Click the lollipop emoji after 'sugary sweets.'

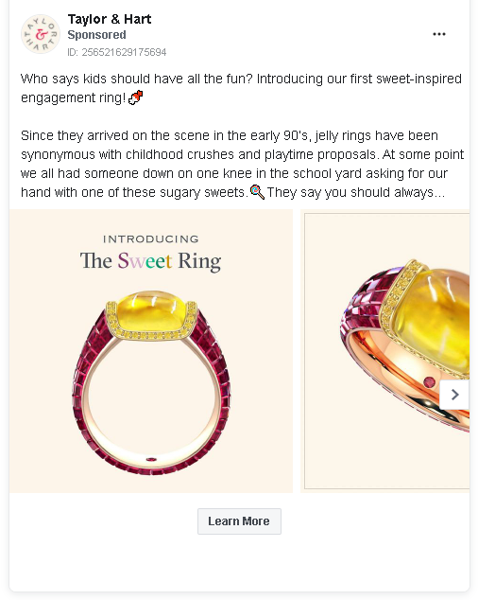pos(257,192)
